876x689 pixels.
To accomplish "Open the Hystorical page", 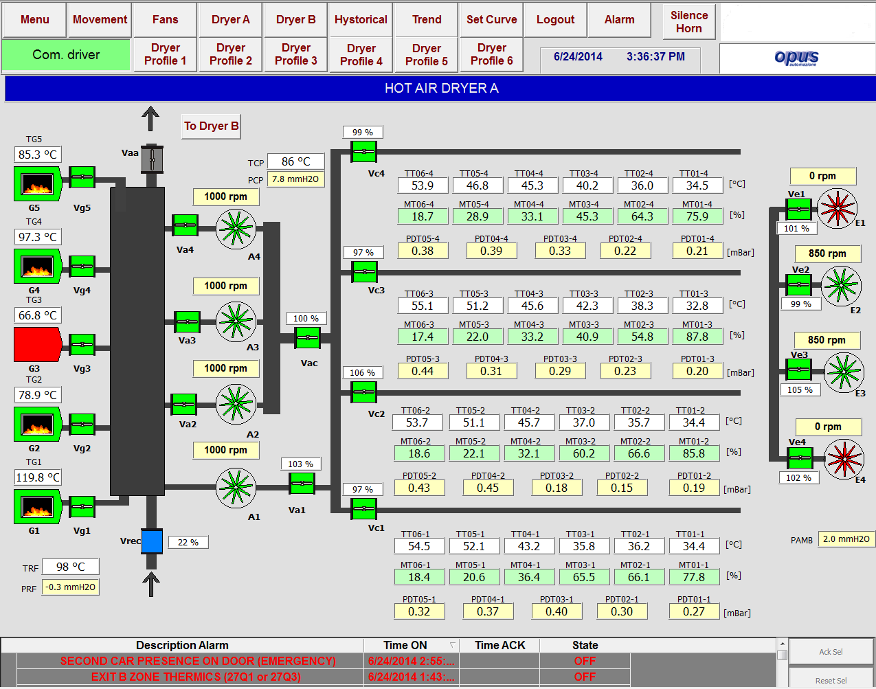I will coord(361,20).
